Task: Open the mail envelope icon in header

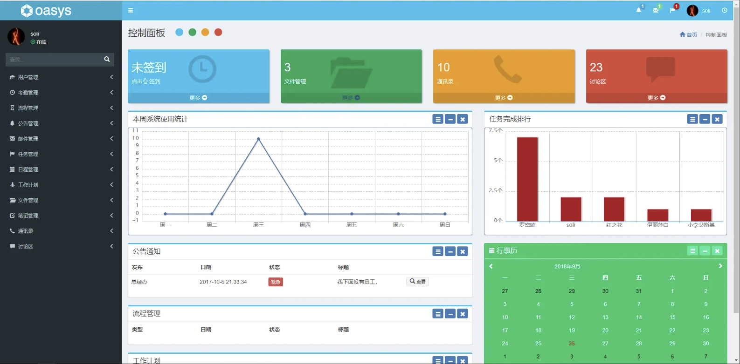Action: (x=656, y=10)
